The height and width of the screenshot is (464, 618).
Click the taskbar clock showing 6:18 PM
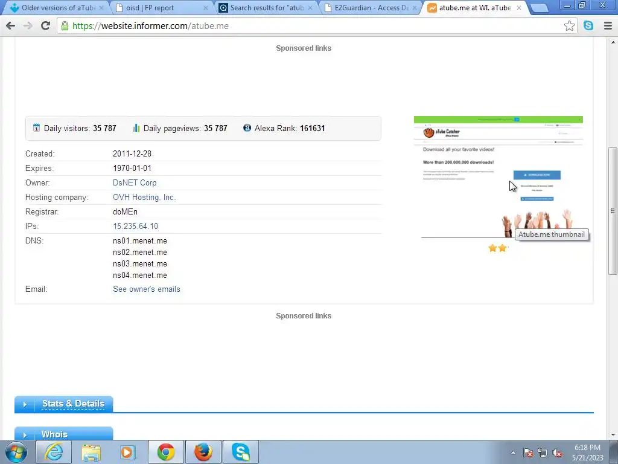587,453
